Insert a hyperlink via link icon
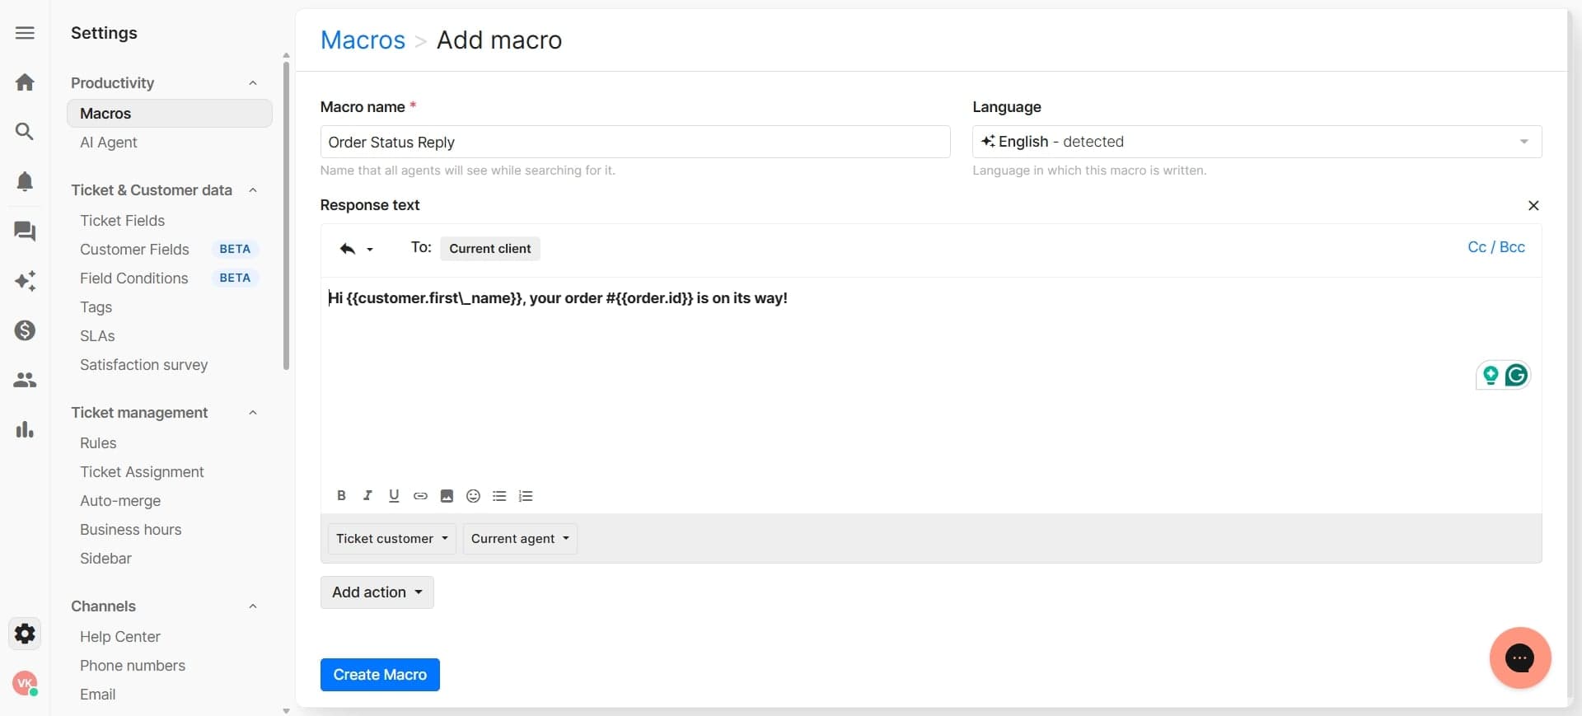 [x=420, y=496]
